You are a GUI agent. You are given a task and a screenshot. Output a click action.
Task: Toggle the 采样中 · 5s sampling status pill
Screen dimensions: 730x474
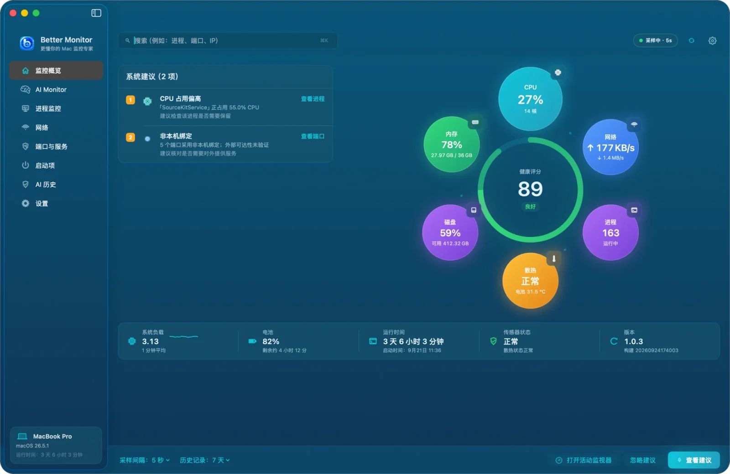655,41
